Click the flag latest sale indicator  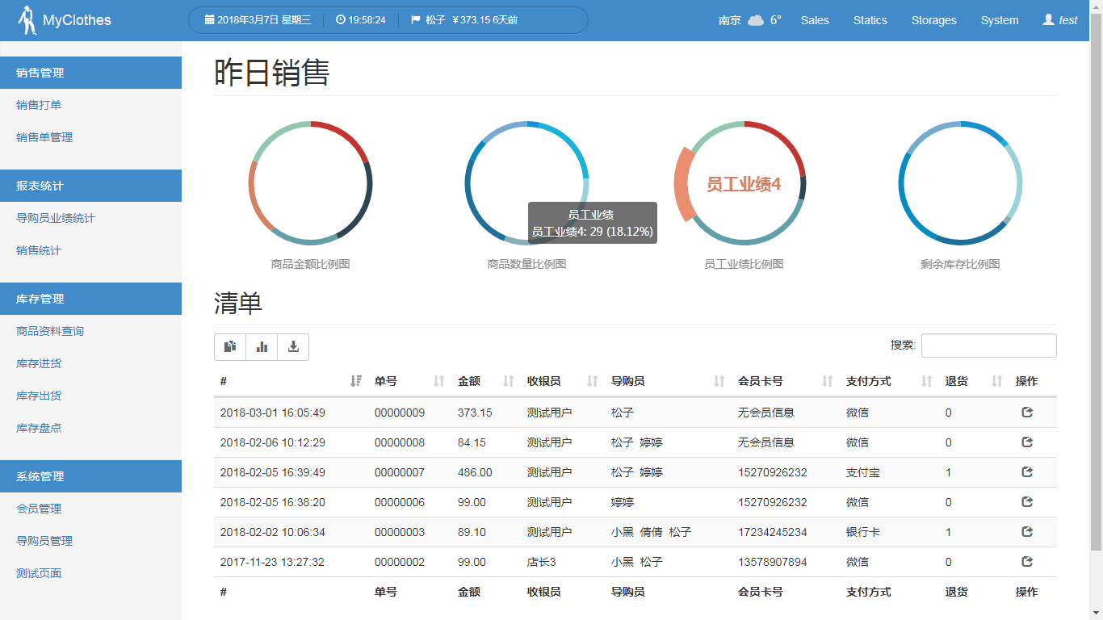tap(464, 20)
